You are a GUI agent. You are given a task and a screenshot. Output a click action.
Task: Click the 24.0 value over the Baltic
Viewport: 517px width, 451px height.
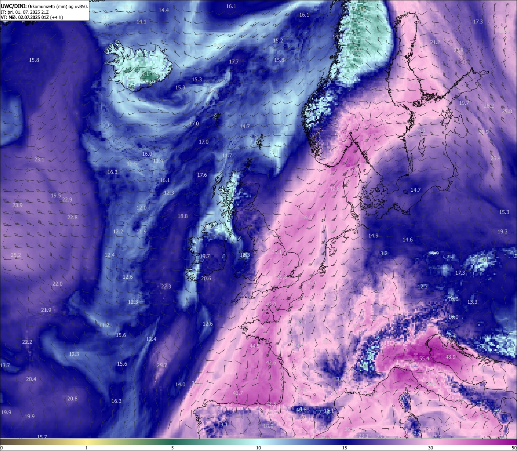click(420, 130)
